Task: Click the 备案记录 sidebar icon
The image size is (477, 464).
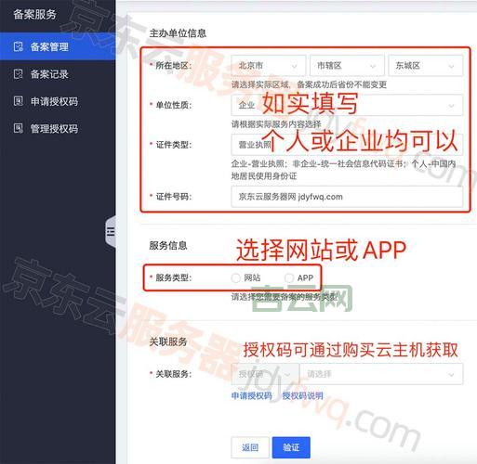Action: (19, 74)
